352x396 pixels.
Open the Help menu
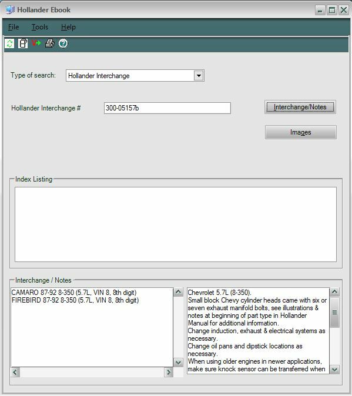coord(68,27)
